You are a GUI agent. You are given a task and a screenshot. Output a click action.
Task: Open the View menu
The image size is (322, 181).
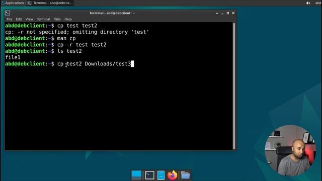point(29,19)
